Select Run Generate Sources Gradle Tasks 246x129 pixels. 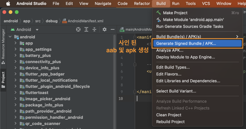pyautogui.click(x=198, y=26)
